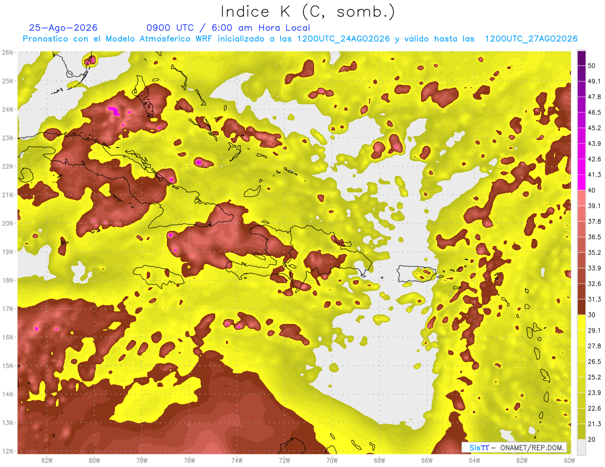Click the "19N" latitude label
605x467 pixels.
[x=7, y=251]
